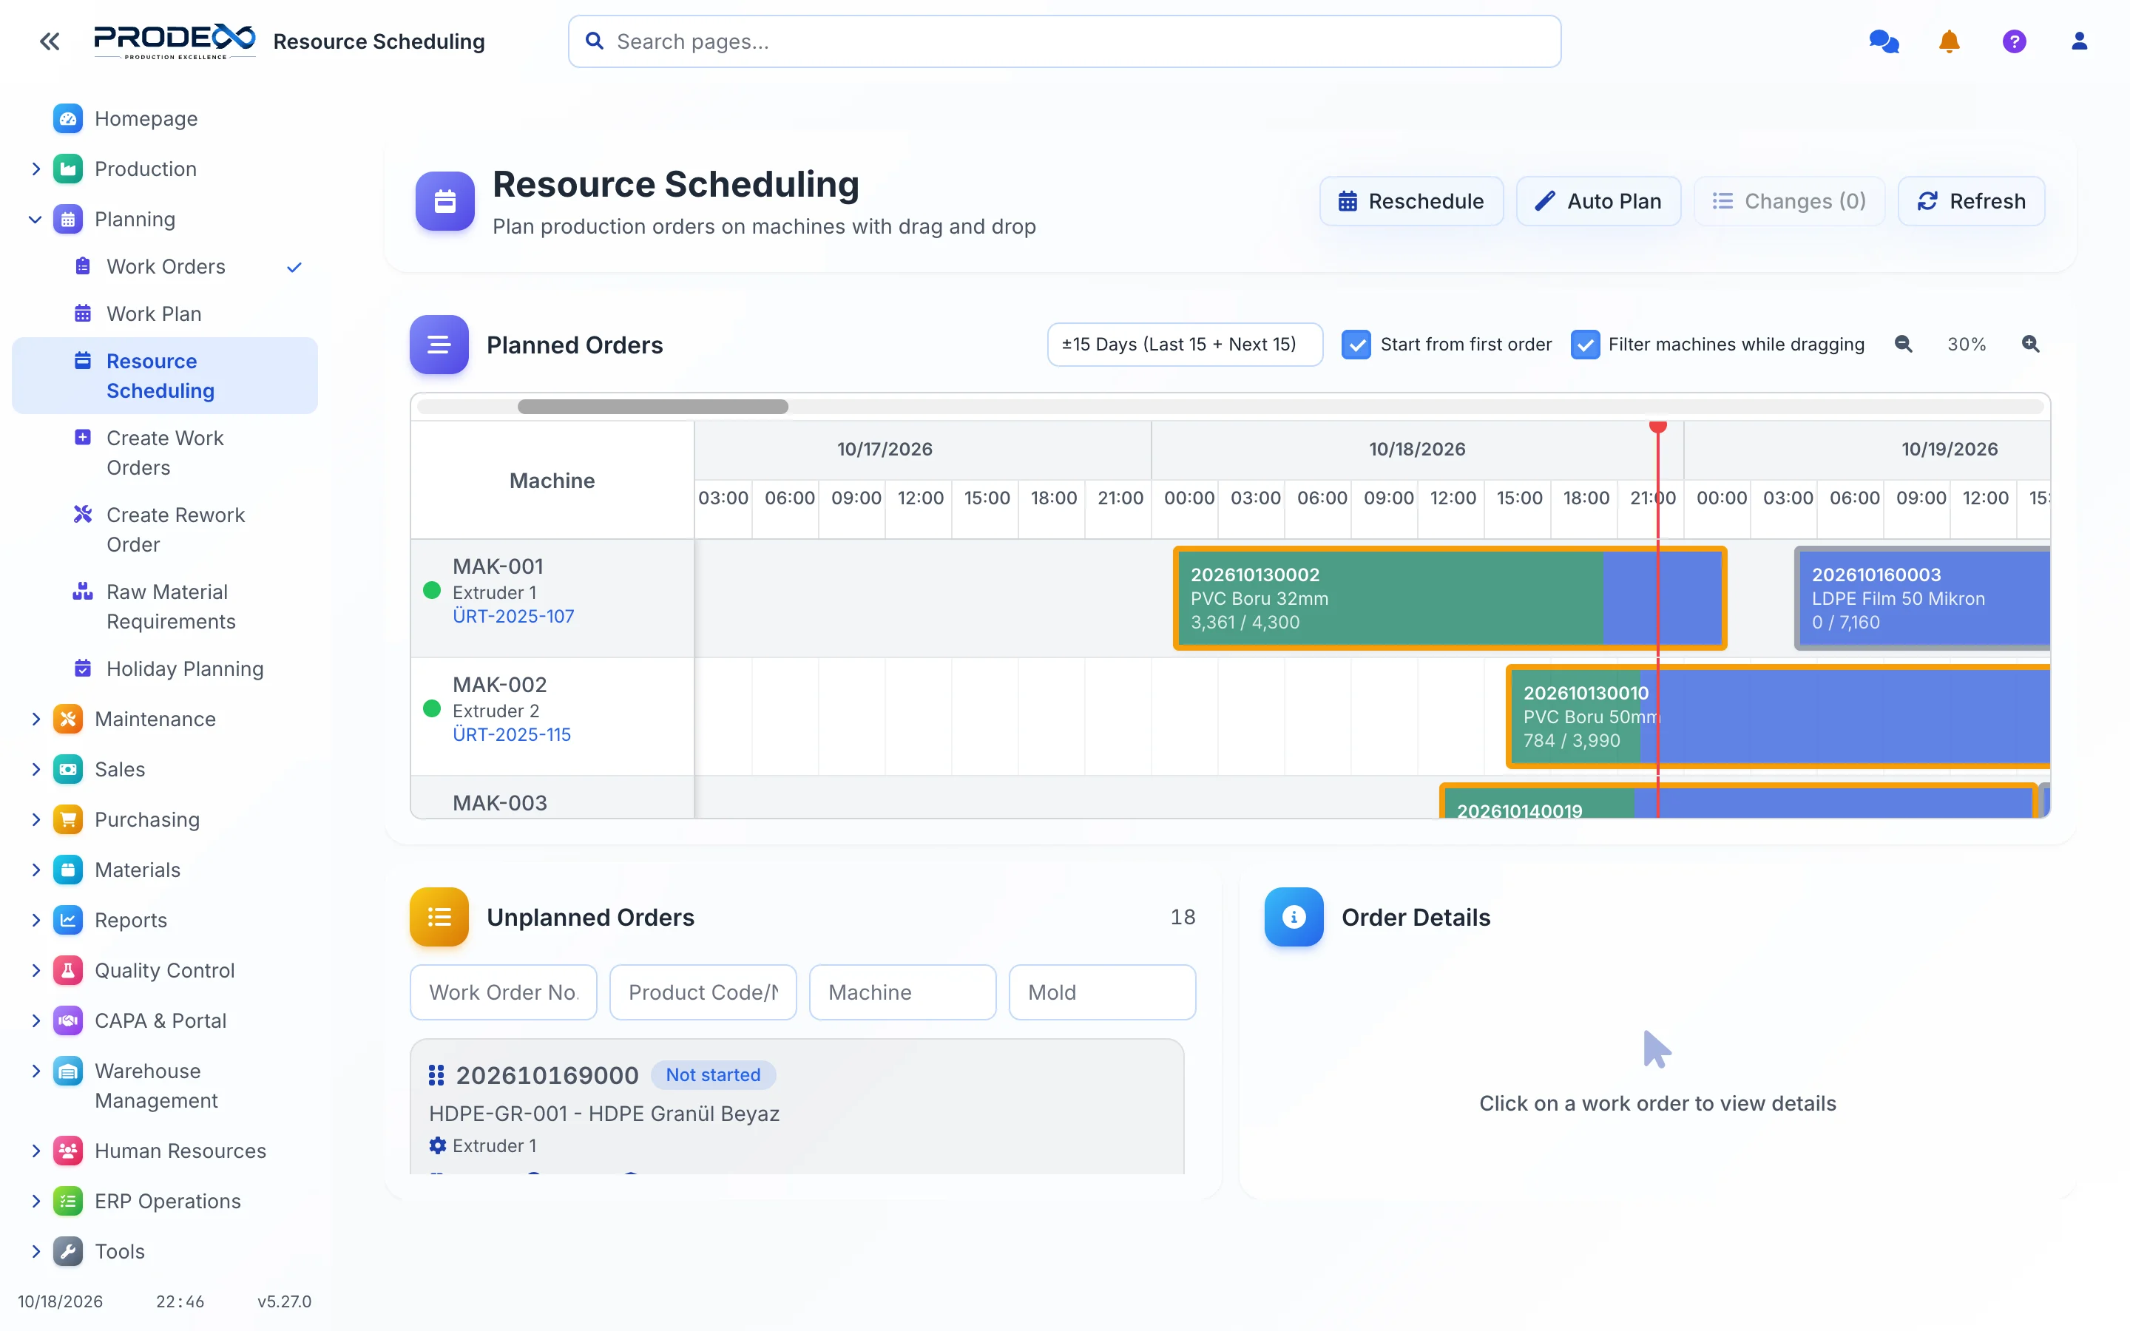Zoom out the timeline magnifier

click(1903, 344)
